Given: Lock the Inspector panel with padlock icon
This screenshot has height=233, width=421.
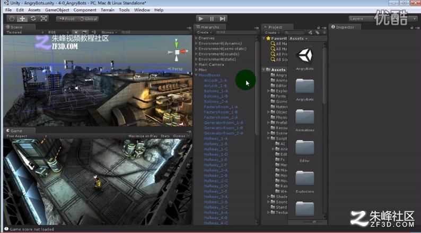Looking at the screenshot, I should 411,27.
